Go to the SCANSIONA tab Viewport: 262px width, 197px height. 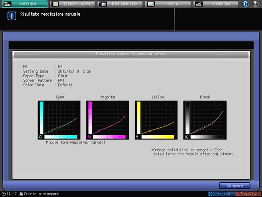pyautogui.click(x=216, y=4)
